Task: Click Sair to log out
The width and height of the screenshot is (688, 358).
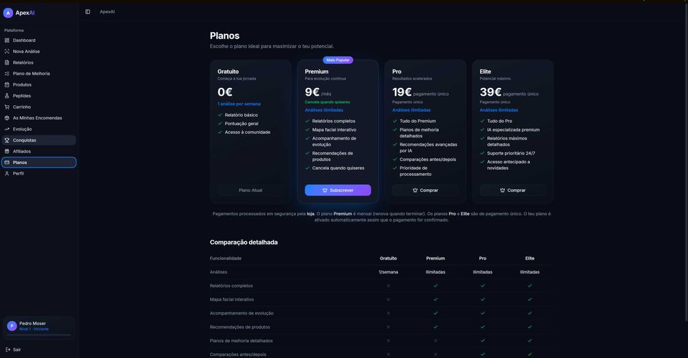Action: pos(39,350)
